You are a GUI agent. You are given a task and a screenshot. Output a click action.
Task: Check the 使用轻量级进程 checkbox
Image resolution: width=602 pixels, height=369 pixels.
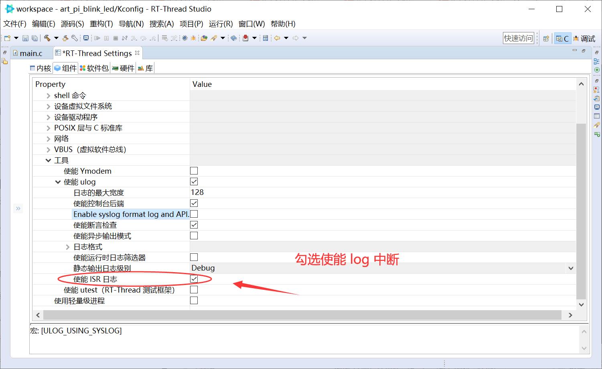pyautogui.click(x=194, y=301)
